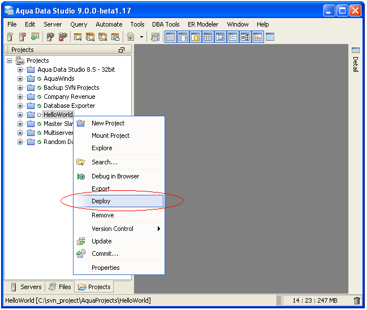Choose Deploy from the context menu

pyautogui.click(x=119, y=201)
